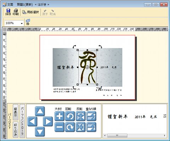Close the 文面 window
The image size is (170, 141).
(x=164, y=5)
